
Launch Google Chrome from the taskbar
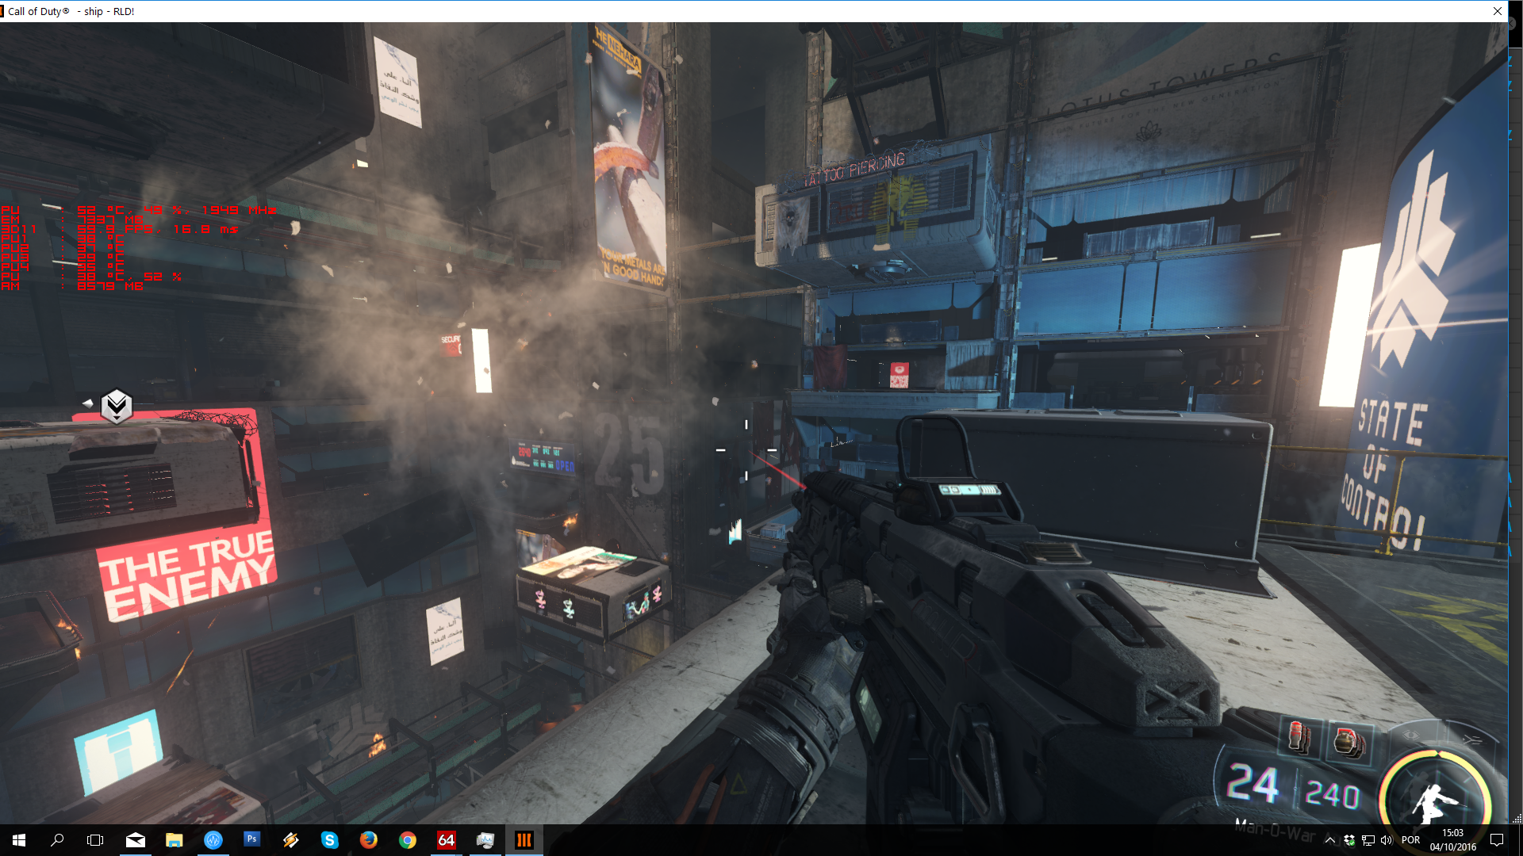click(x=408, y=840)
